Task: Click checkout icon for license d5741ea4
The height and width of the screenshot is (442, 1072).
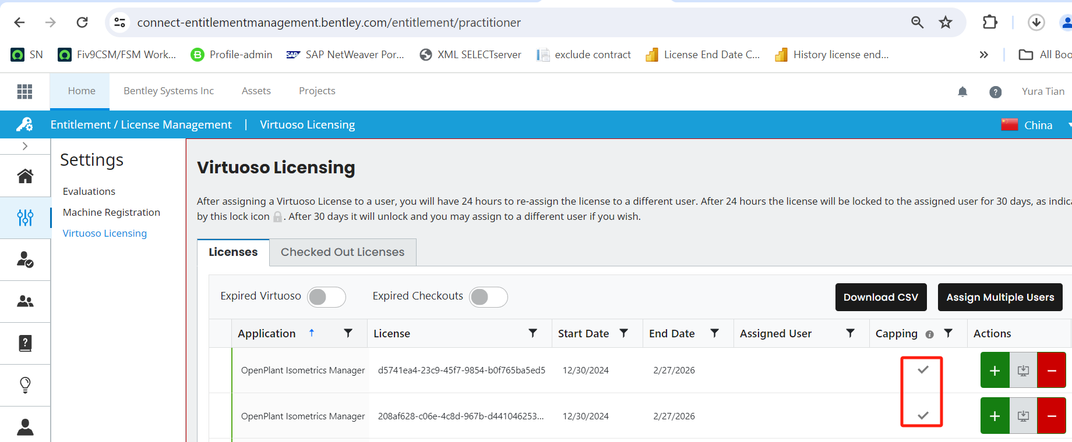Action: pyautogui.click(x=1023, y=370)
